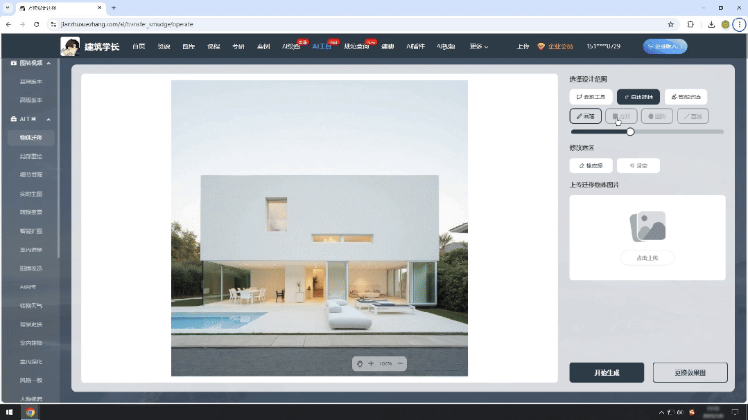Bookmark this page with star icon
Viewport: 748px width, 420px height.
click(671, 24)
